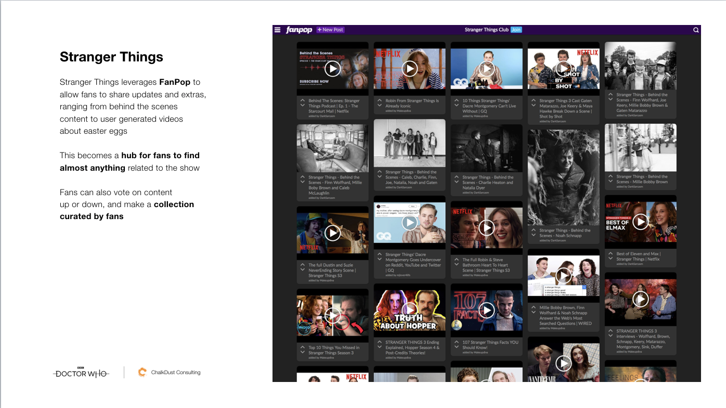Click the New Post button
The width and height of the screenshot is (726, 408).
pos(330,30)
